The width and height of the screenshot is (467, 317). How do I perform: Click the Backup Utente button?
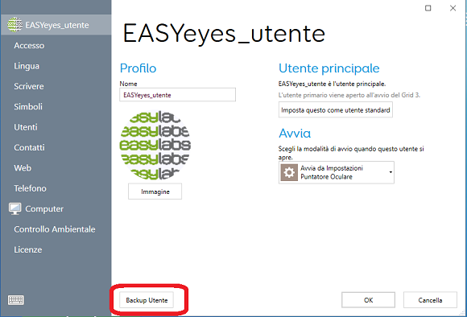147,300
